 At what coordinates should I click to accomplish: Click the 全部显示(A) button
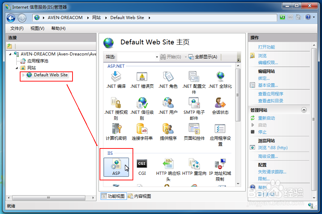[203, 57]
